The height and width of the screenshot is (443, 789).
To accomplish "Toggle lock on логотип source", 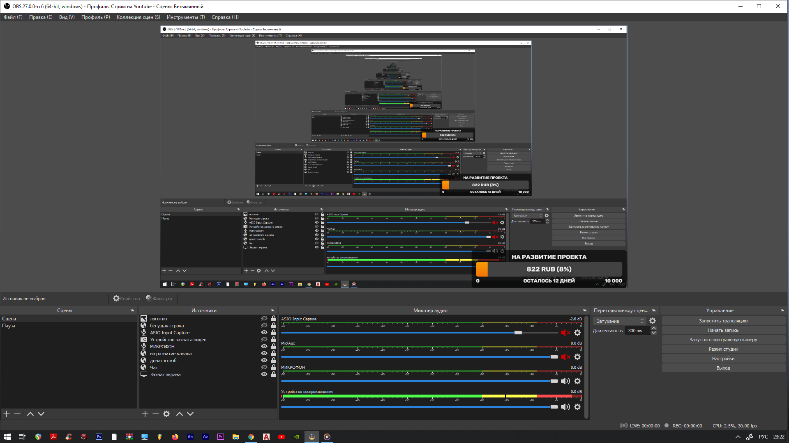I will pyautogui.click(x=274, y=319).
